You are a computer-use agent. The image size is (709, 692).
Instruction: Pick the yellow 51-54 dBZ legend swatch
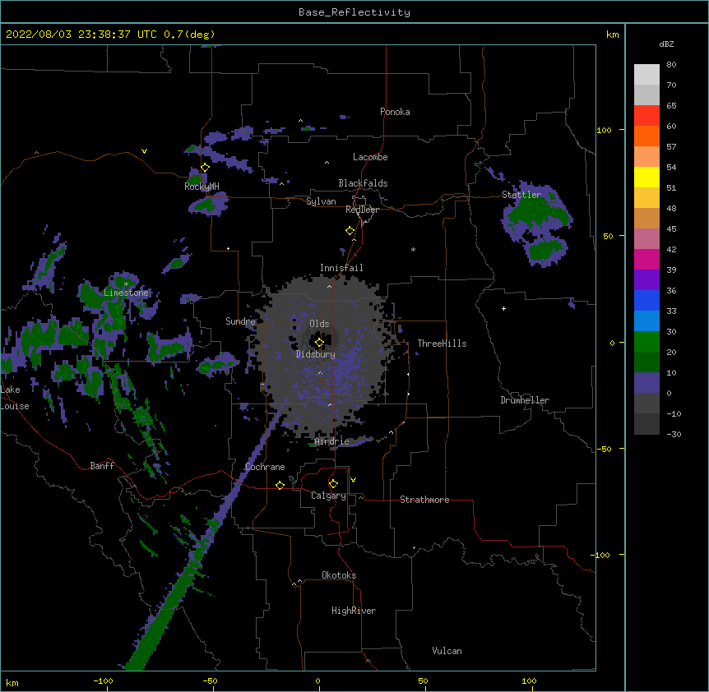tap(646, 177)
